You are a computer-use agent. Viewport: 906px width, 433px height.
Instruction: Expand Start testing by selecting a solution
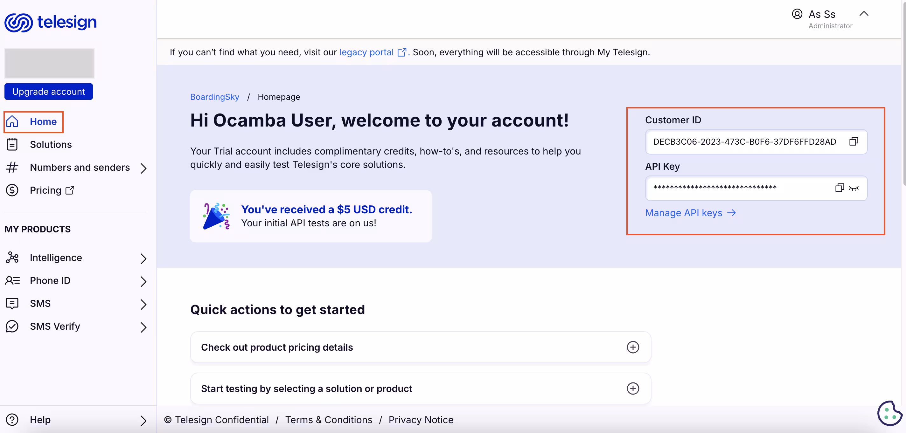coord(633,388)
